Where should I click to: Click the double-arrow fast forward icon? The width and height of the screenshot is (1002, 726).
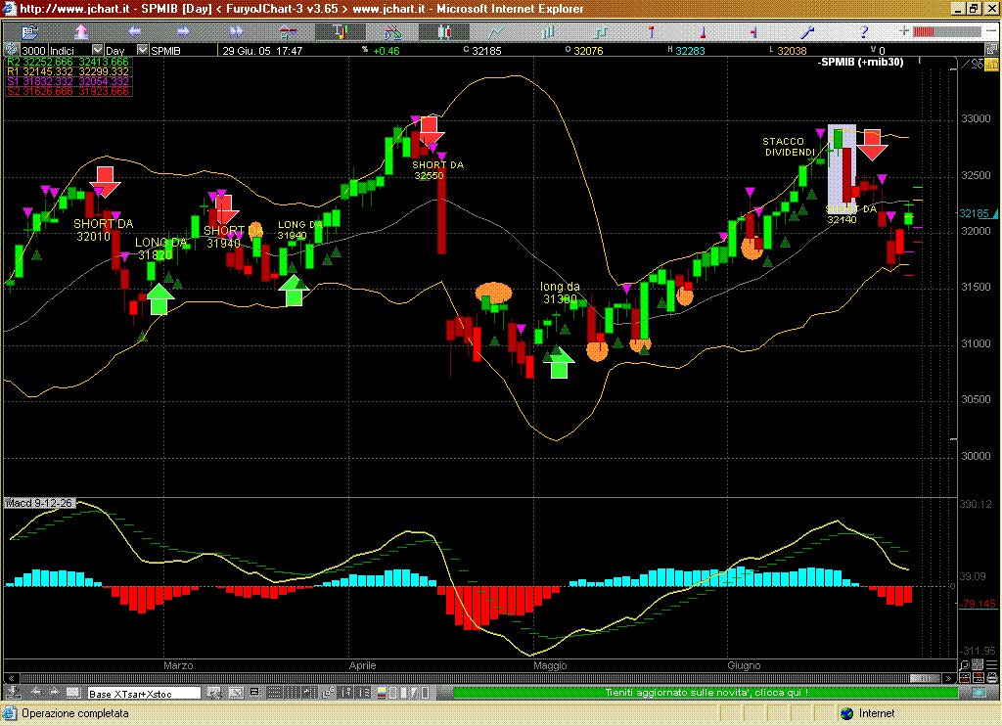pyautogui.click(x=236, y=31)
